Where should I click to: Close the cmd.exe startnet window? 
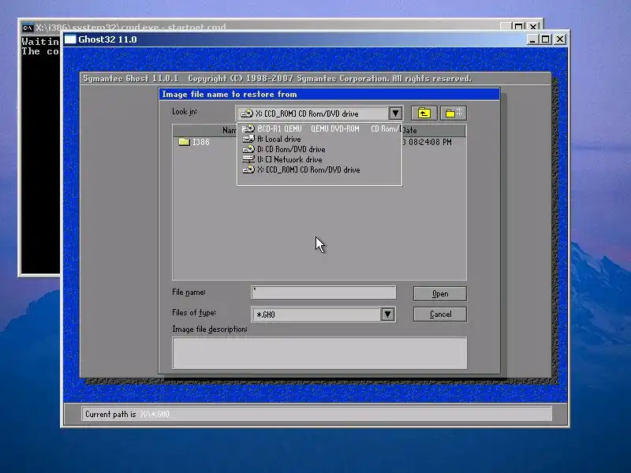(534, 27)
